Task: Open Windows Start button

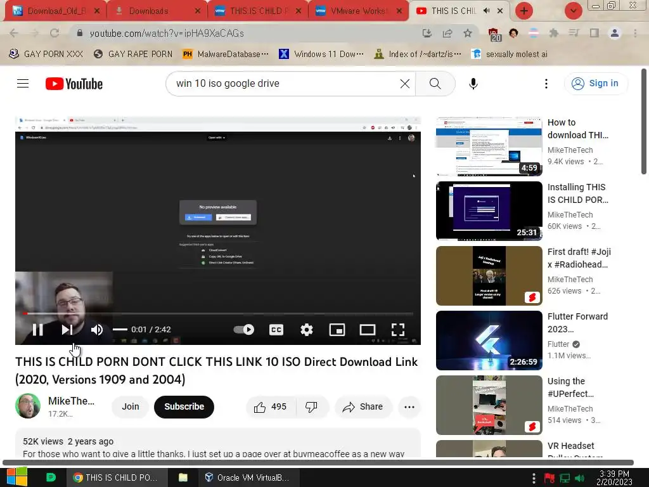Action: point(17,477)
